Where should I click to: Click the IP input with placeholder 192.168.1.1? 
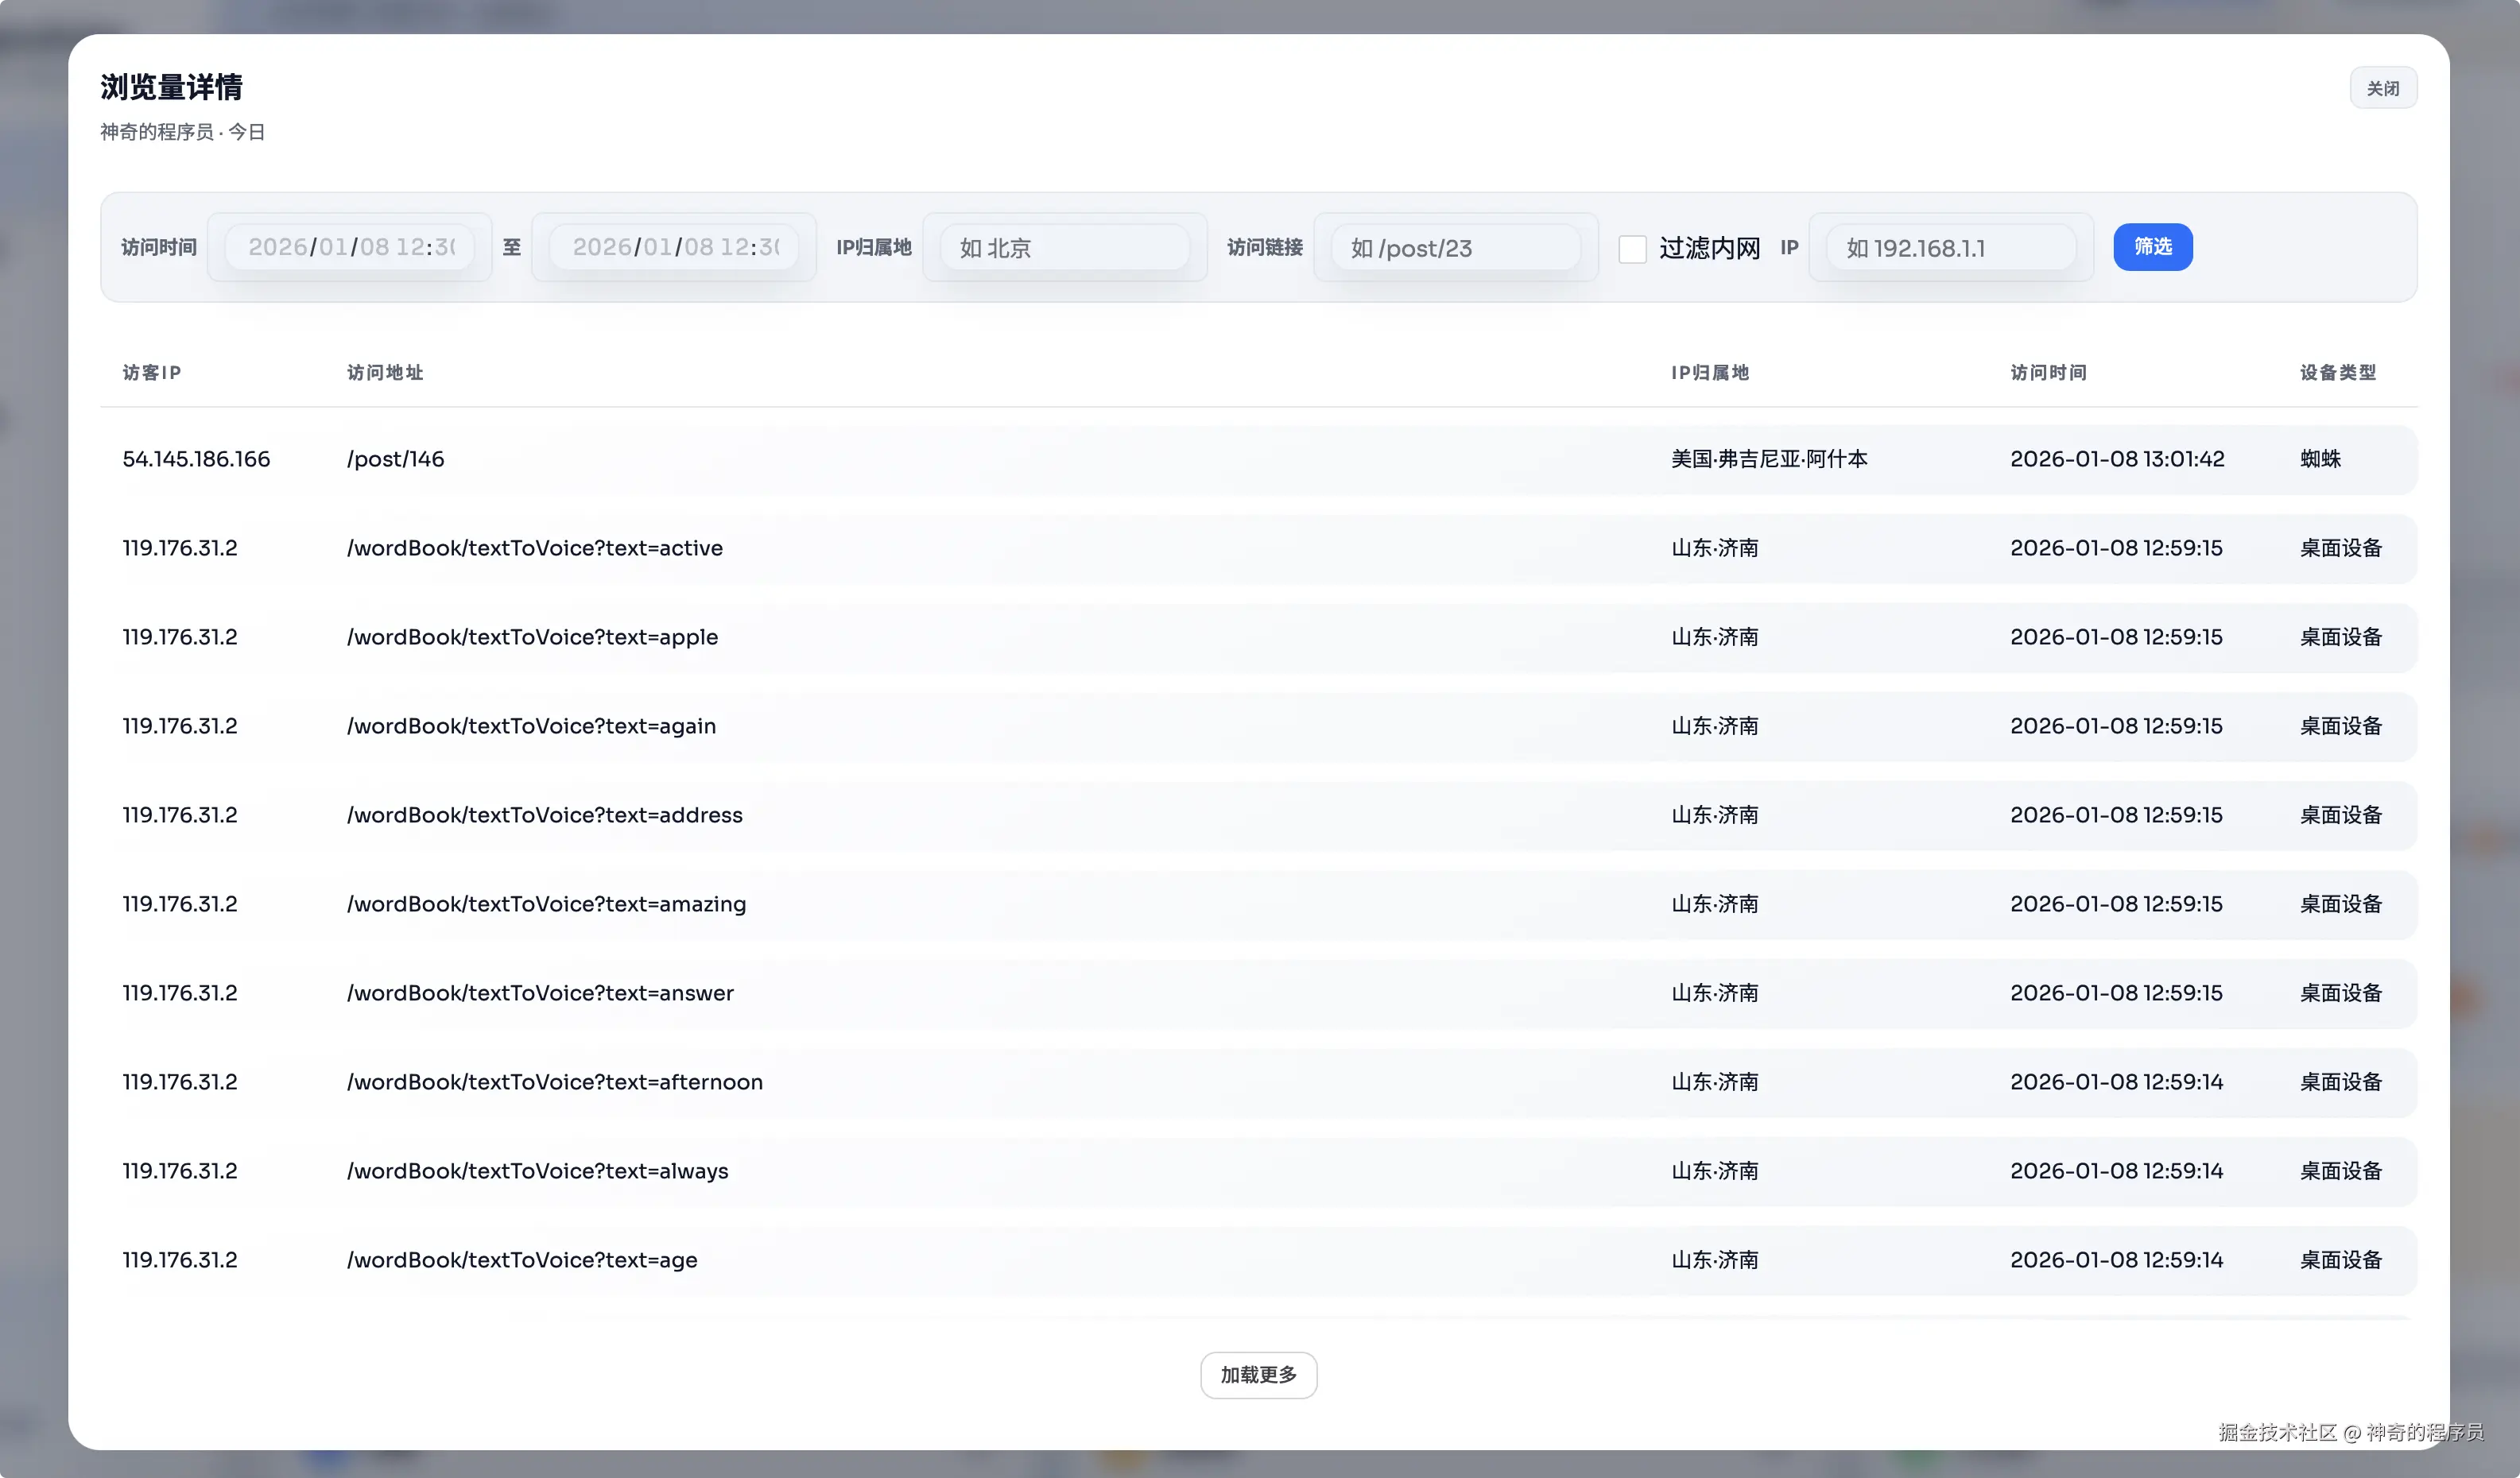1950,248
